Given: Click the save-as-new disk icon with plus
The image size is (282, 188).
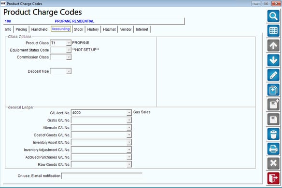Looking at the screenshot, I should click(x=273, y=105).
